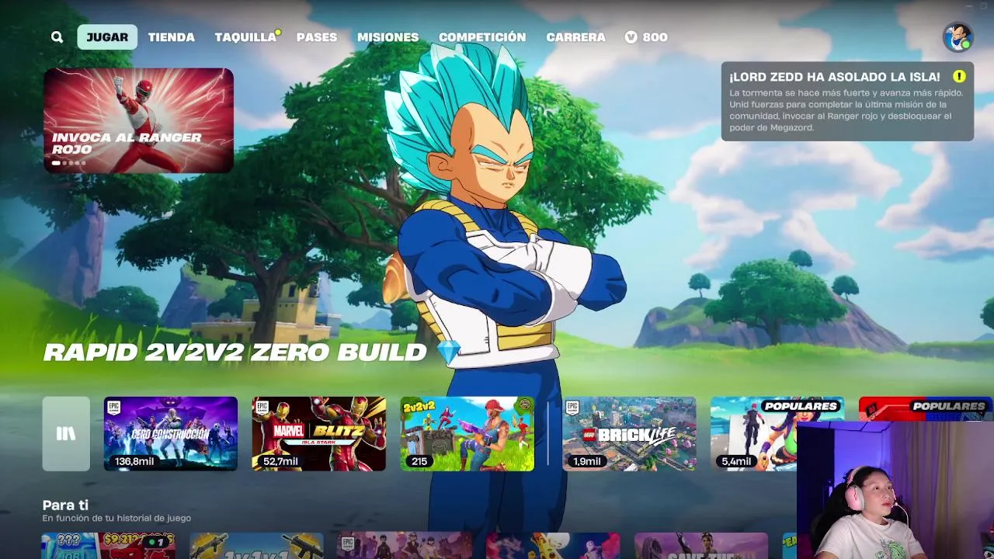Open the MISIONES tab

click(388, 37)
